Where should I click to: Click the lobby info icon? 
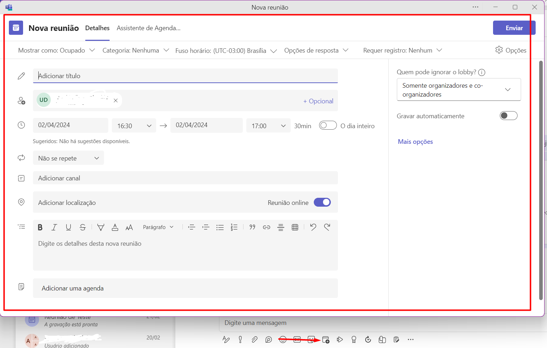[x=482, y=72]
